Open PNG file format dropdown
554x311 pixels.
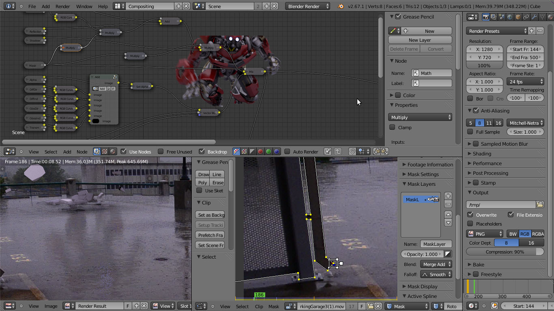click(485, 234)
